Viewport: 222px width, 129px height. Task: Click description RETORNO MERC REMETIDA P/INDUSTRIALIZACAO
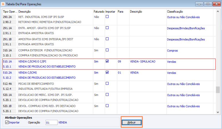tap(50, 22)
